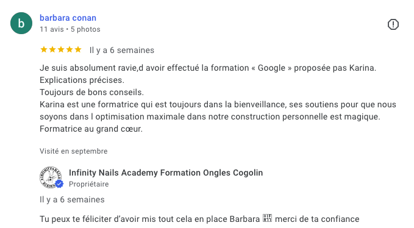Click the blue verified badge checkmark
This screenshot has height=228, width=414.
click(59, 184)
